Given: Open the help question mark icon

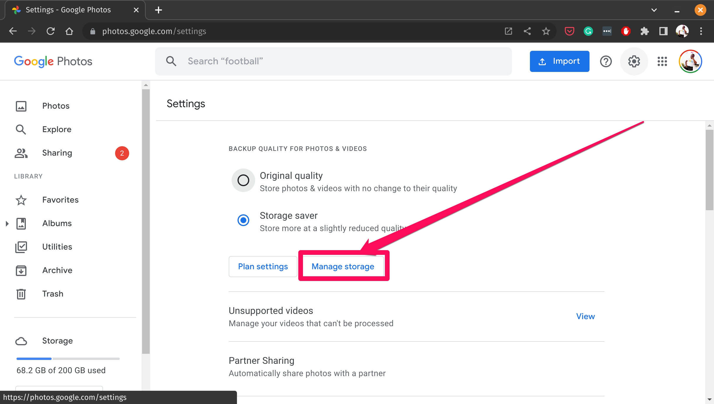Looking at the screenshot, I should click(606, 61).
